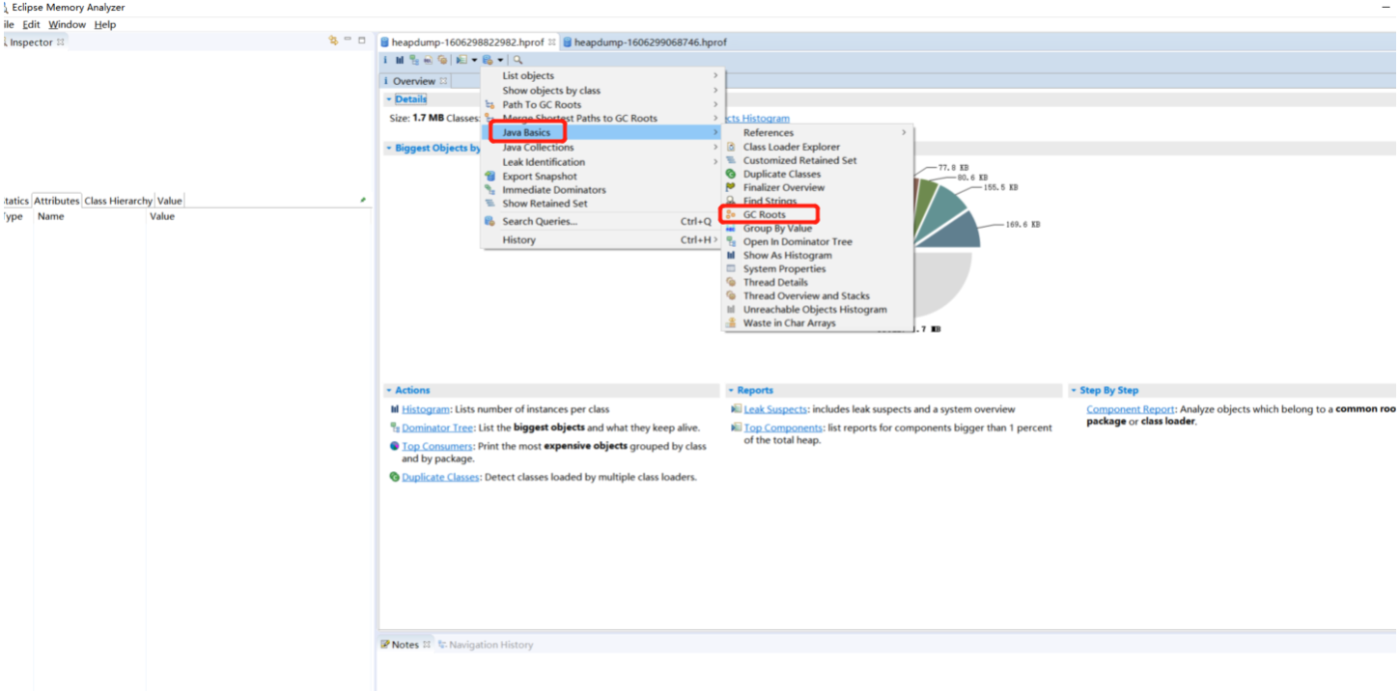Screen dimensions: 1400x691
Task: Collapse the Biggest Objects section
Action: 389,149
